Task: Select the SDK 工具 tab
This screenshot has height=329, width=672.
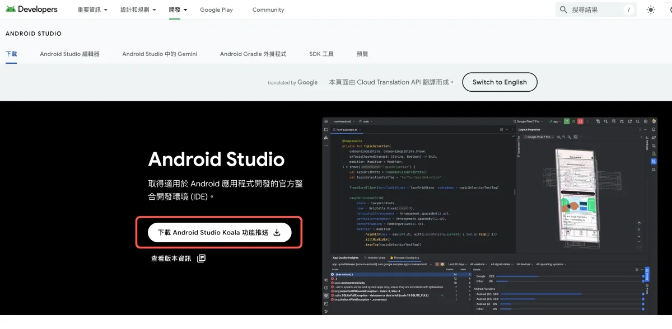Action: [321, 54]
